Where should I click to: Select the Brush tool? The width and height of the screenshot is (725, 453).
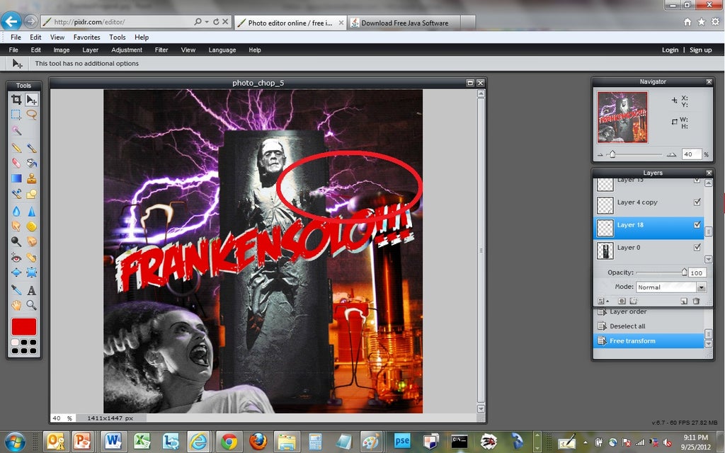pyautogui.click(x=31, y=148)
